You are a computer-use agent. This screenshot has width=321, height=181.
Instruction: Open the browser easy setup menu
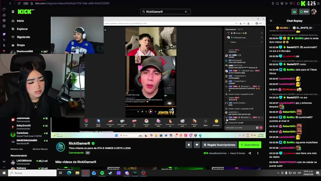tap(318, 3)
